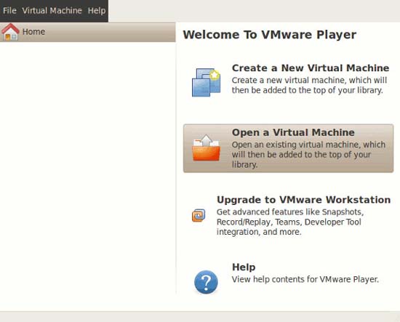
Task: Click the Upgrade to VMware Workstation heading
Action: pos(303,200)
